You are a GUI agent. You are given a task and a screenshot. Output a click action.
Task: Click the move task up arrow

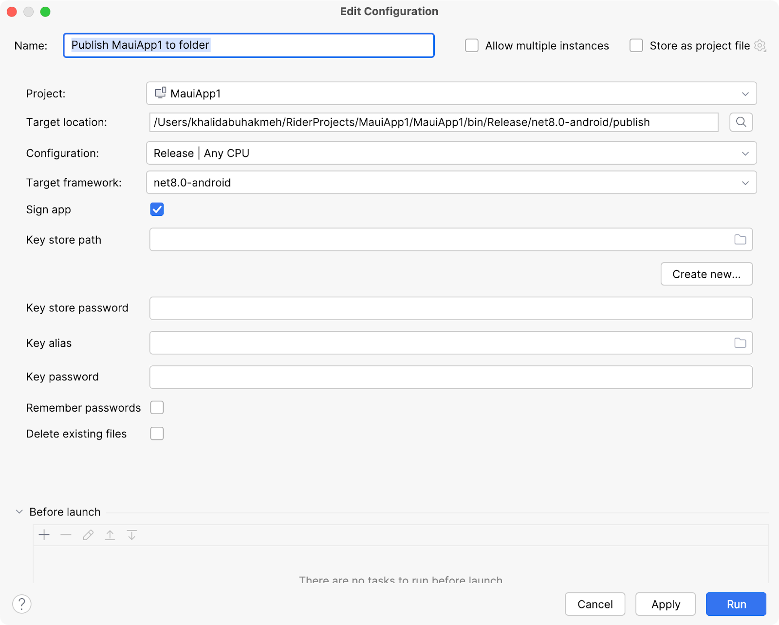click(x=110, y=535)
